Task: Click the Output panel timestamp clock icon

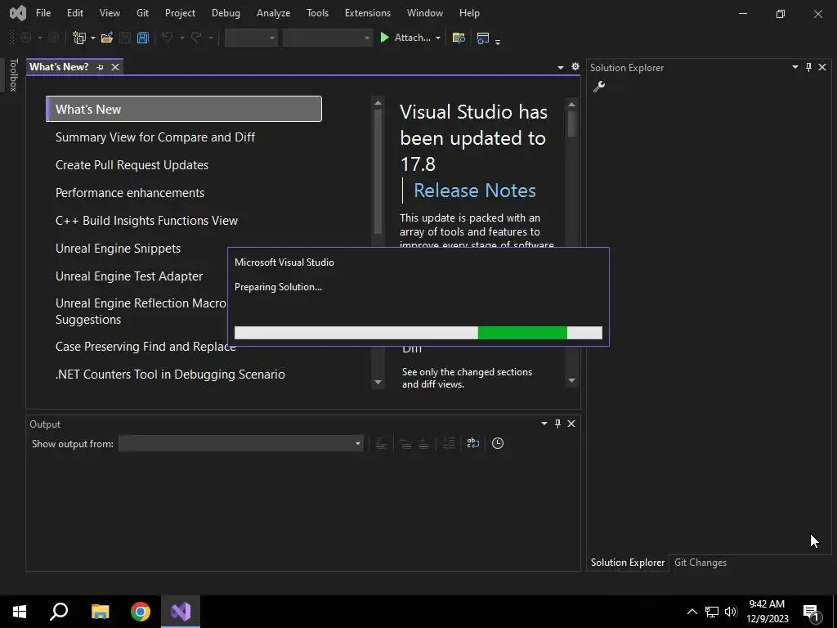Action: click(x=498, y=443)
